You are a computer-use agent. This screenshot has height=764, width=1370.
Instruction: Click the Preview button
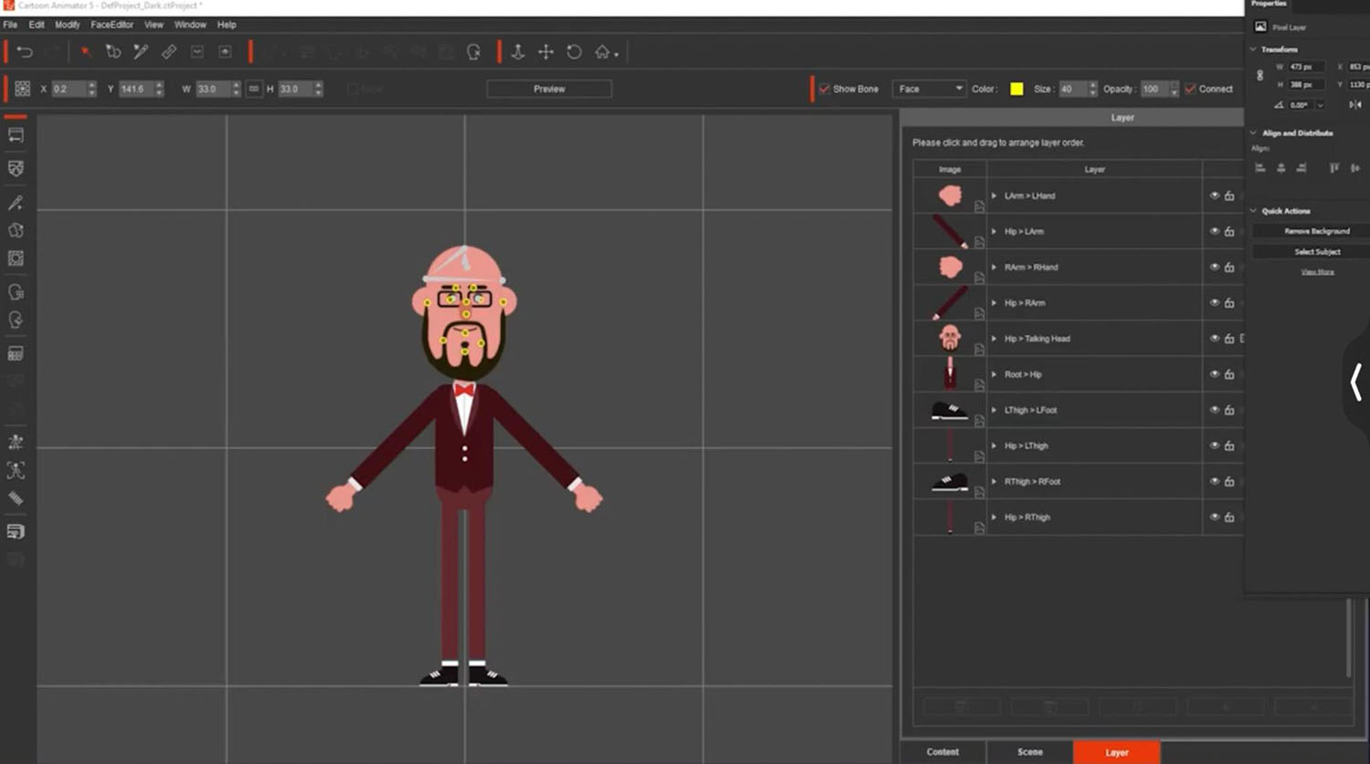click(549, 89)
